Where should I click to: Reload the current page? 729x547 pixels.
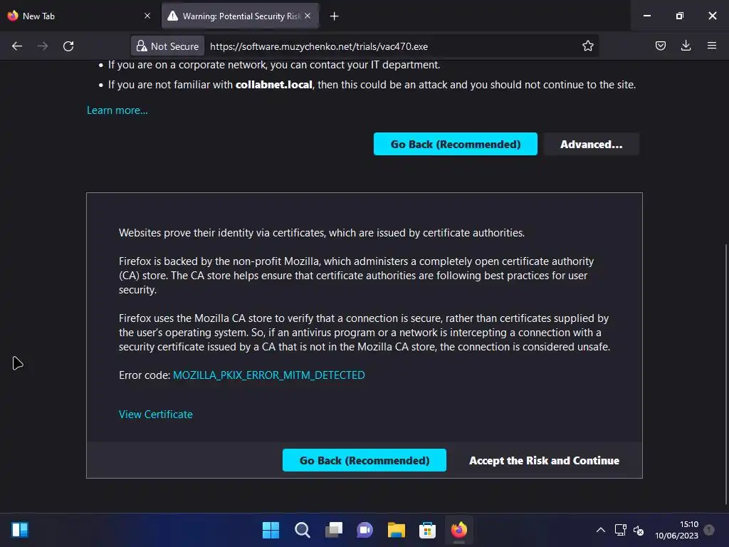tap(68, 46)
